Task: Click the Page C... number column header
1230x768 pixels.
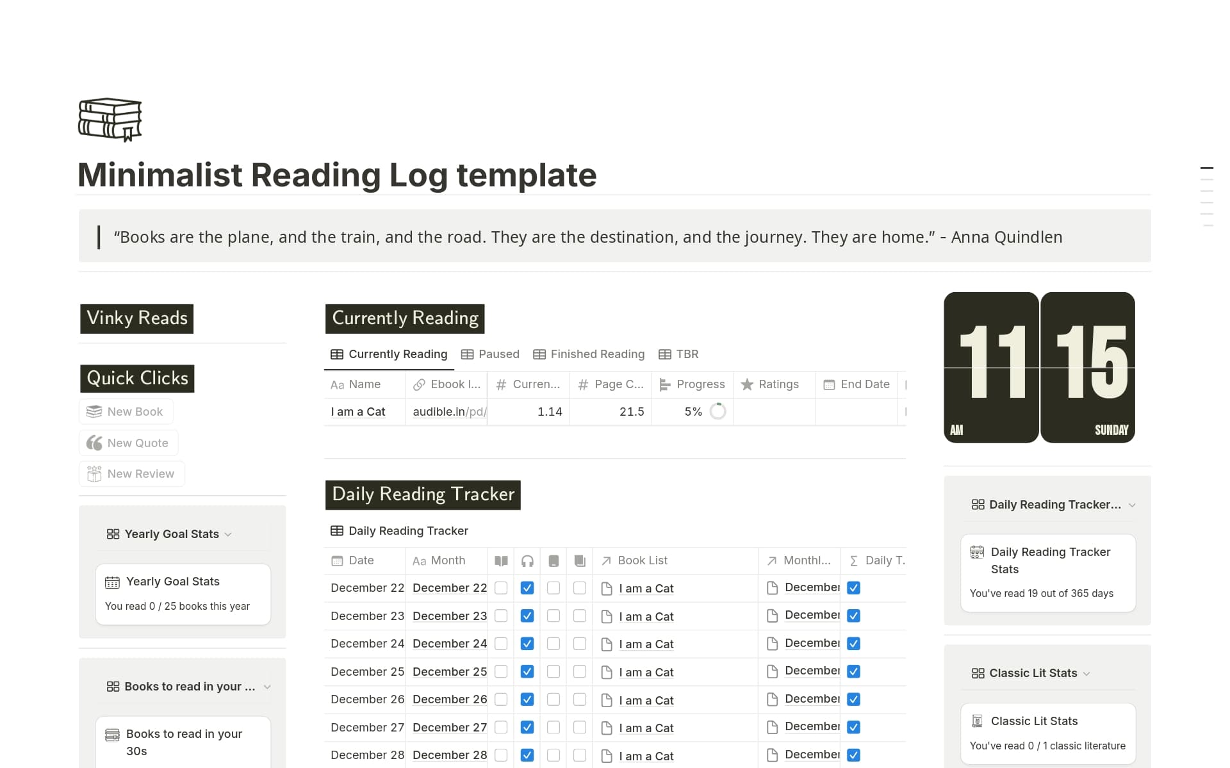Action: point(611,384)
